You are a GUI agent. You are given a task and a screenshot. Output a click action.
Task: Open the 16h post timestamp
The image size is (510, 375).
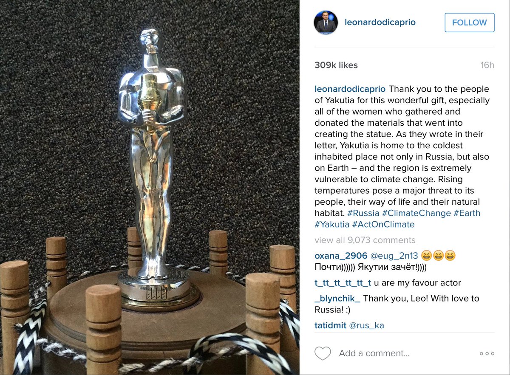(487, 65)
